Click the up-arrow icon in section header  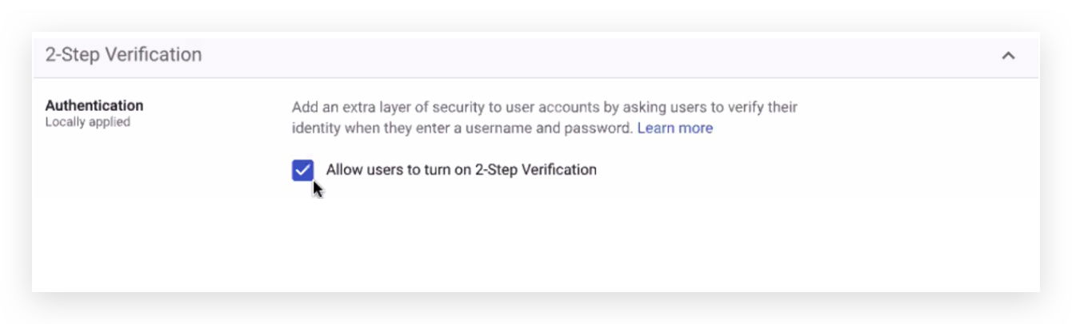pyautogui.click(x=1008, y=56)
